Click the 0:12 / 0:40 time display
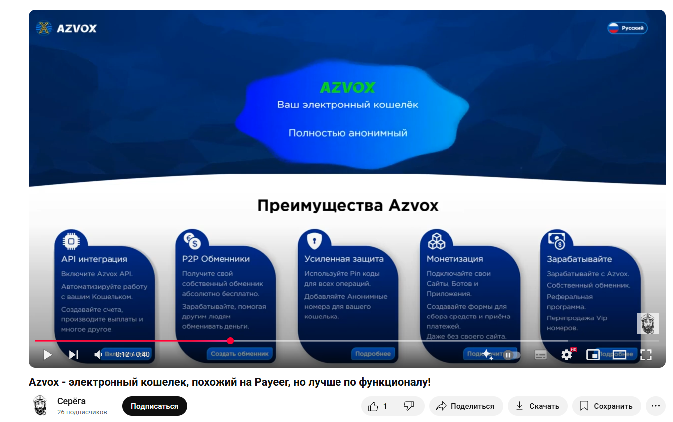673x422 pixels. (x=132, y=355)
